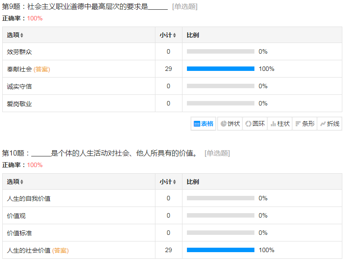Switch to 表格 table view
This screenshot has height=261, width=345.
204,124
